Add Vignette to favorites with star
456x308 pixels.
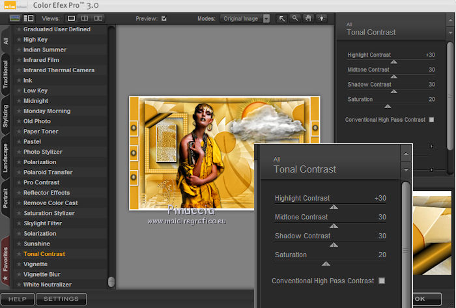[x=19, y=264]
